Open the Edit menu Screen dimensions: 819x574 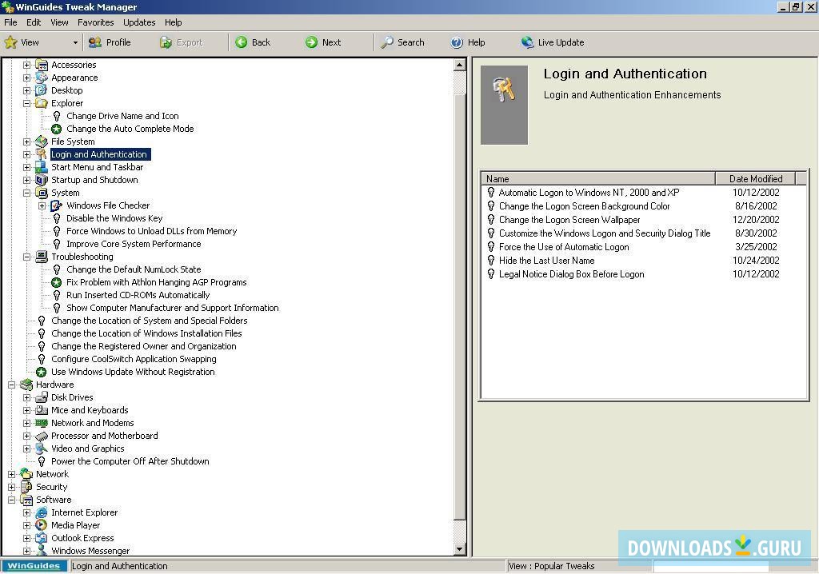[x=34, y=22]
